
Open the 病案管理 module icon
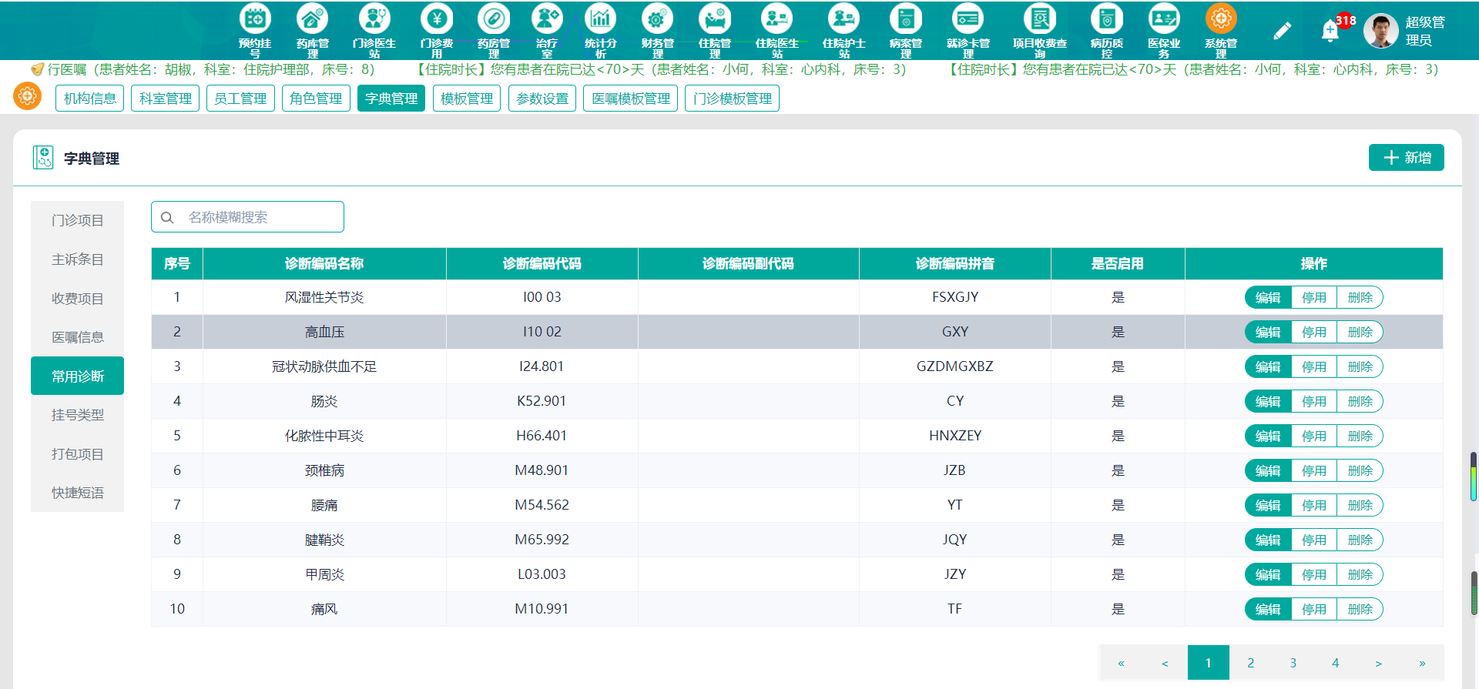tap(906, 18)
